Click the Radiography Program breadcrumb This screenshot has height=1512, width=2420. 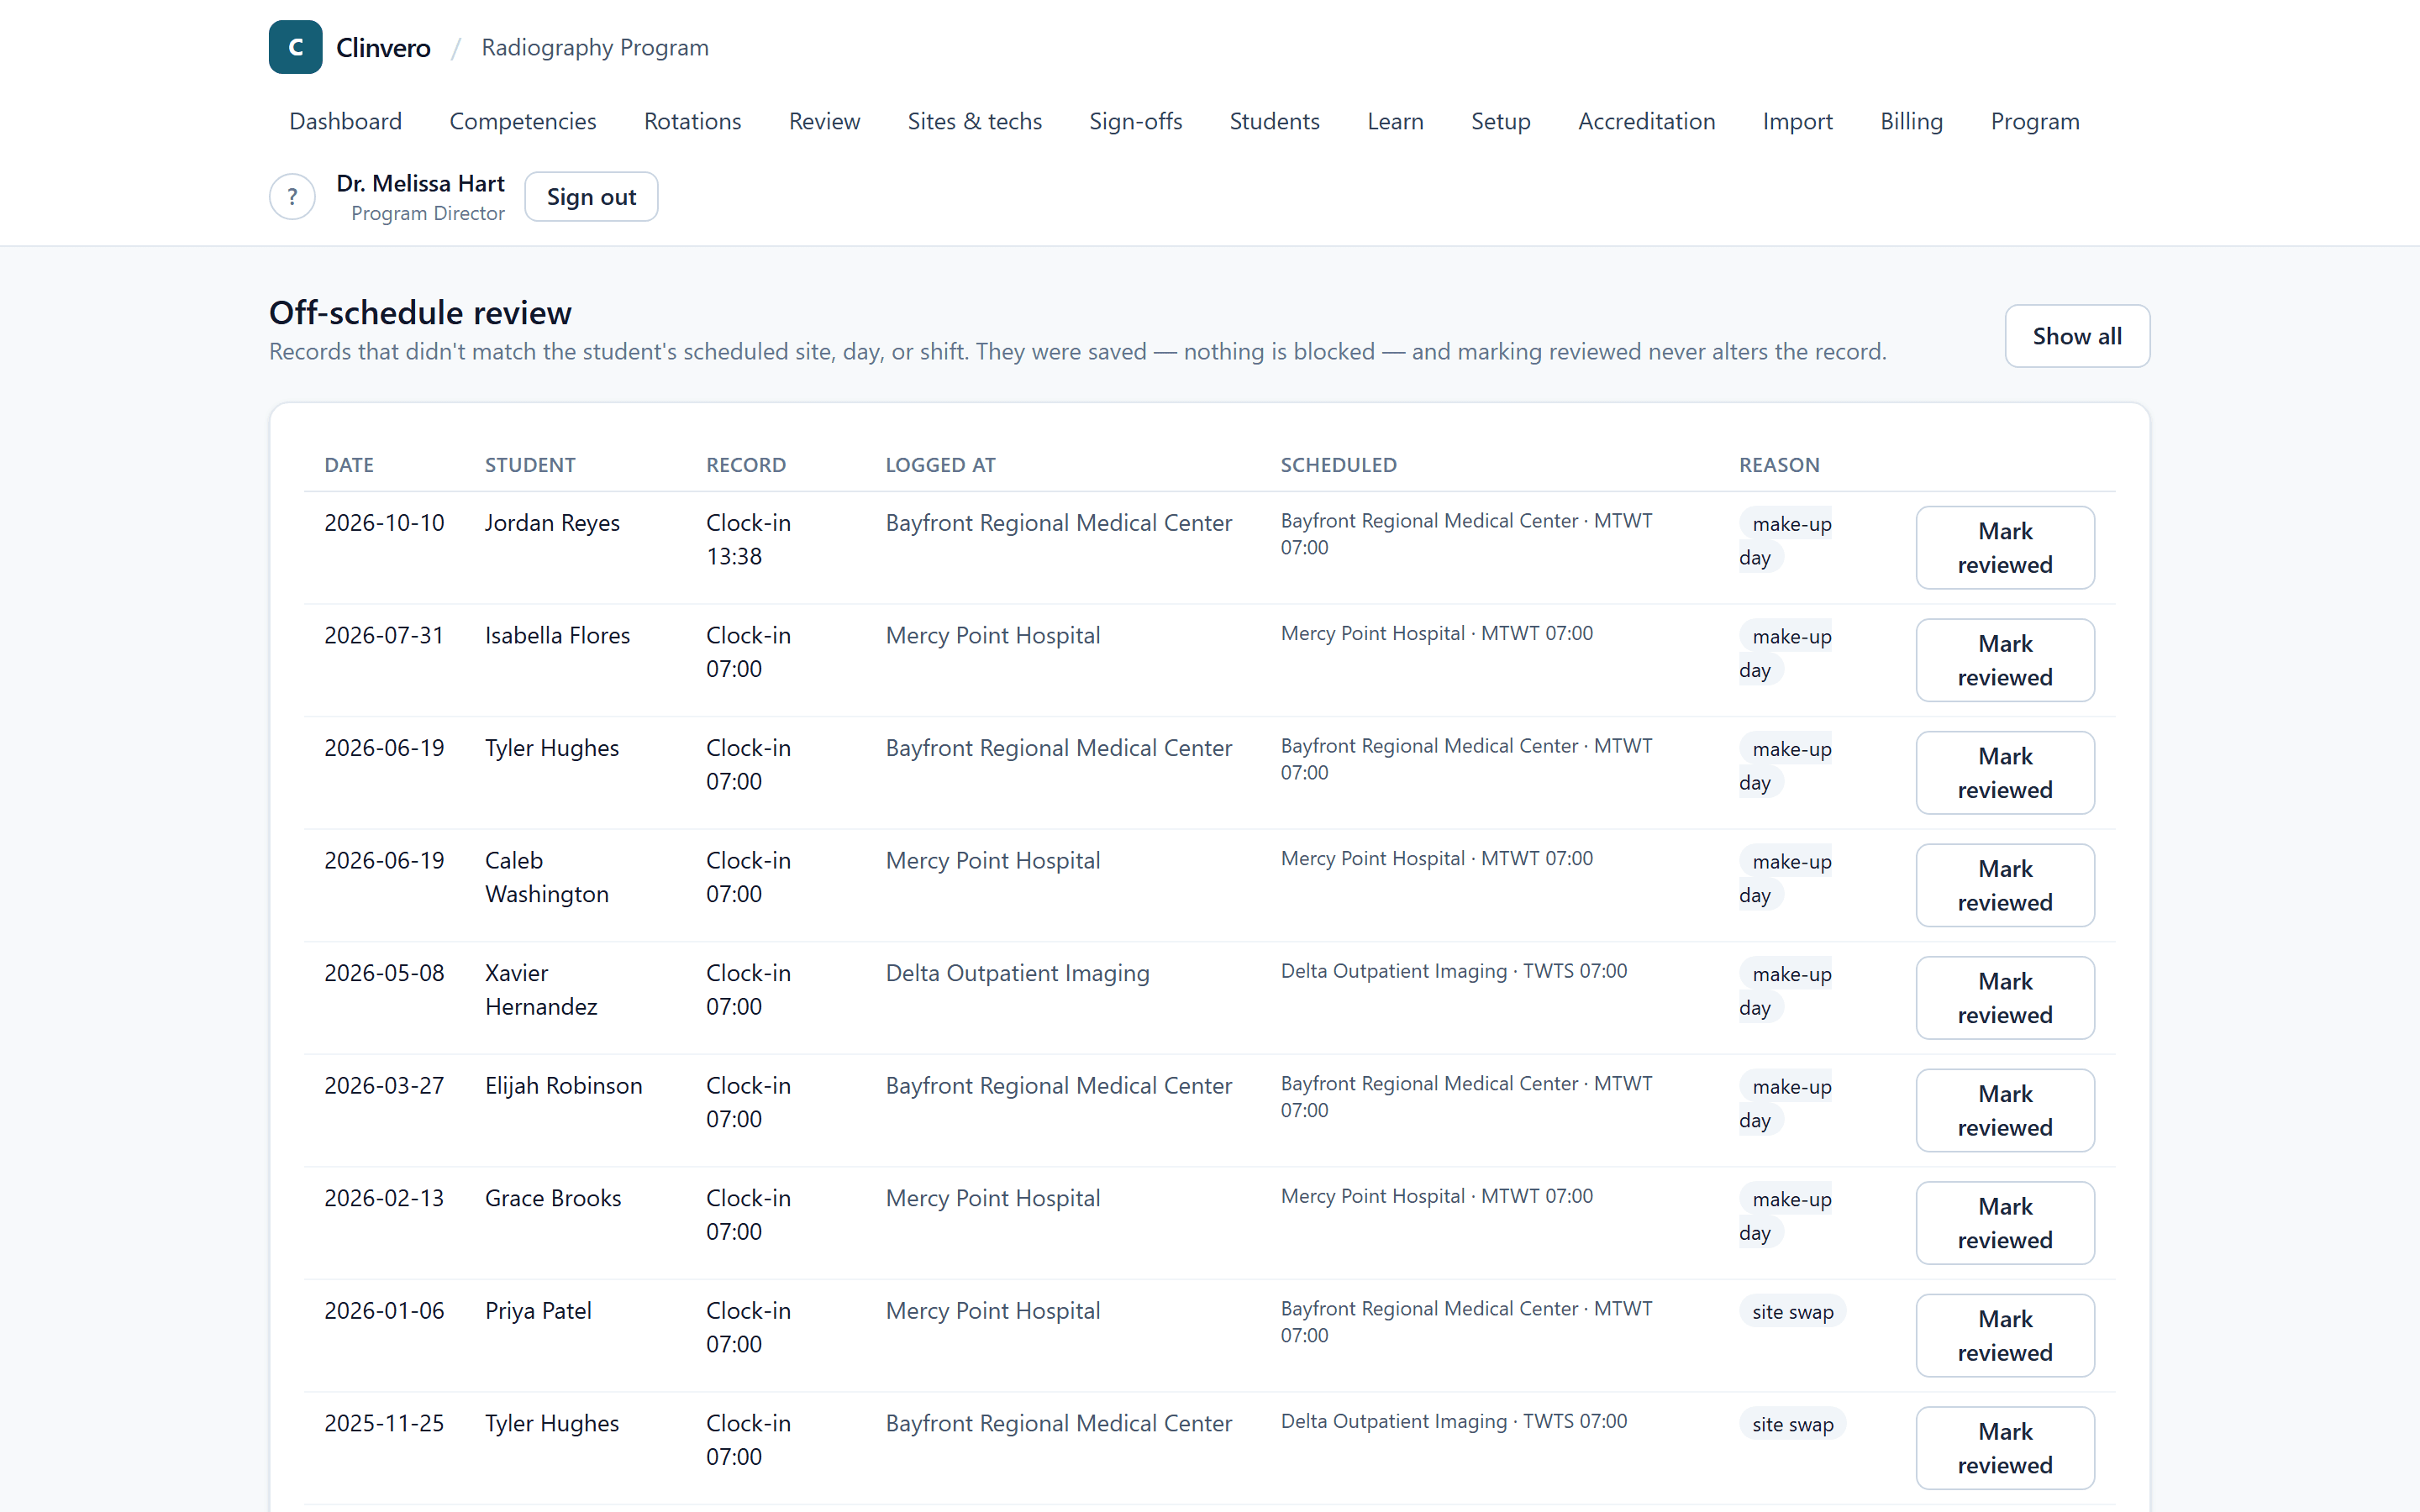point(595,47)
